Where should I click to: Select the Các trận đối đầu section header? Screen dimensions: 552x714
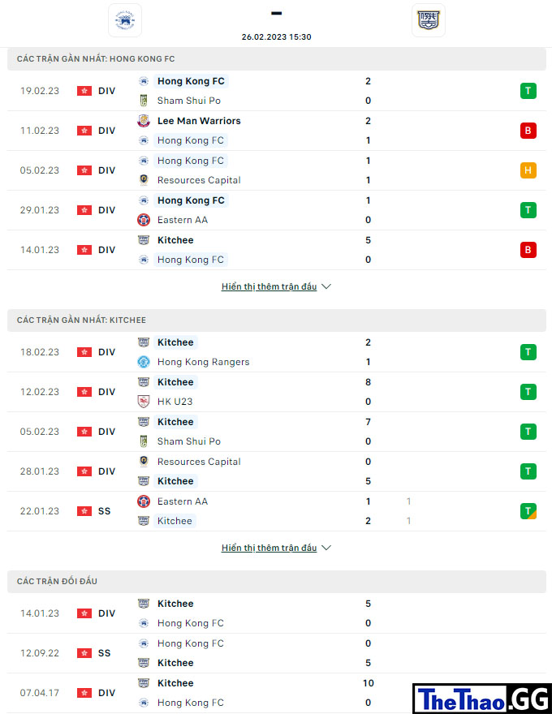[x=277, y=582]
